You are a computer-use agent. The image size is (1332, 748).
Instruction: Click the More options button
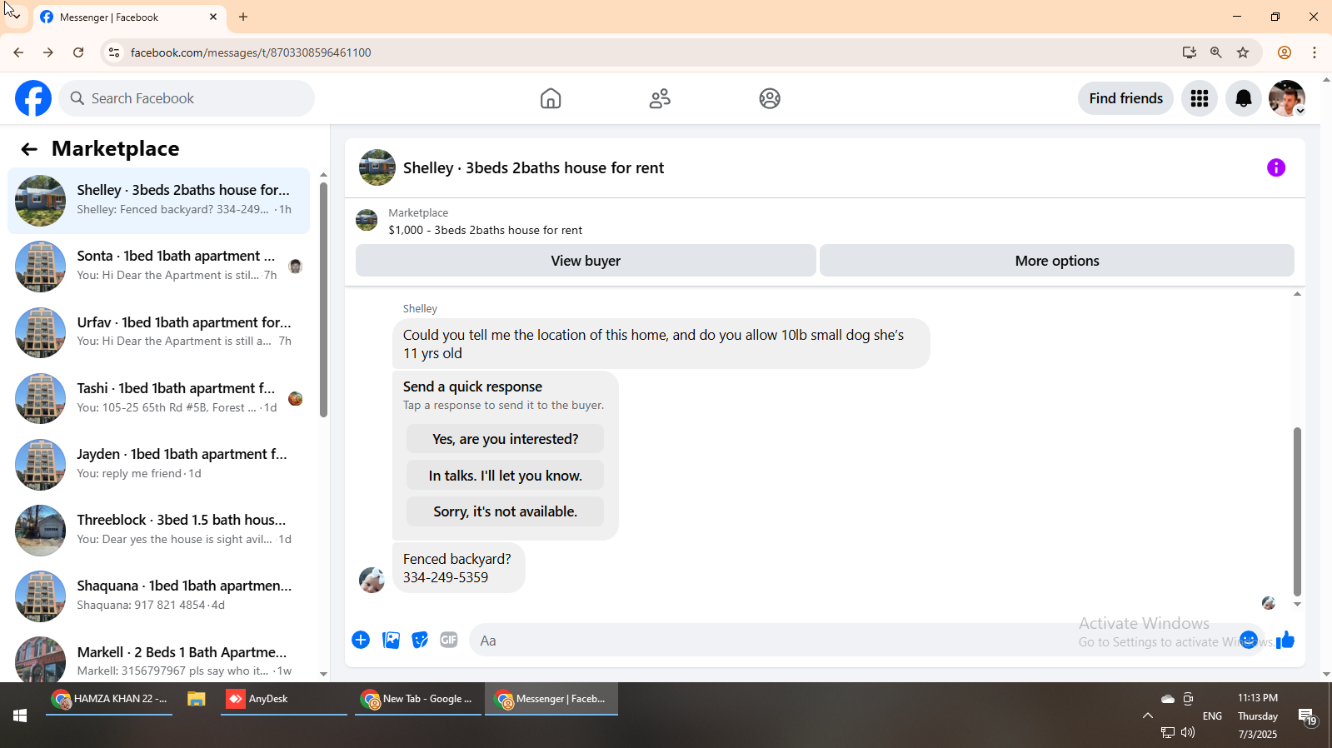1057,261
